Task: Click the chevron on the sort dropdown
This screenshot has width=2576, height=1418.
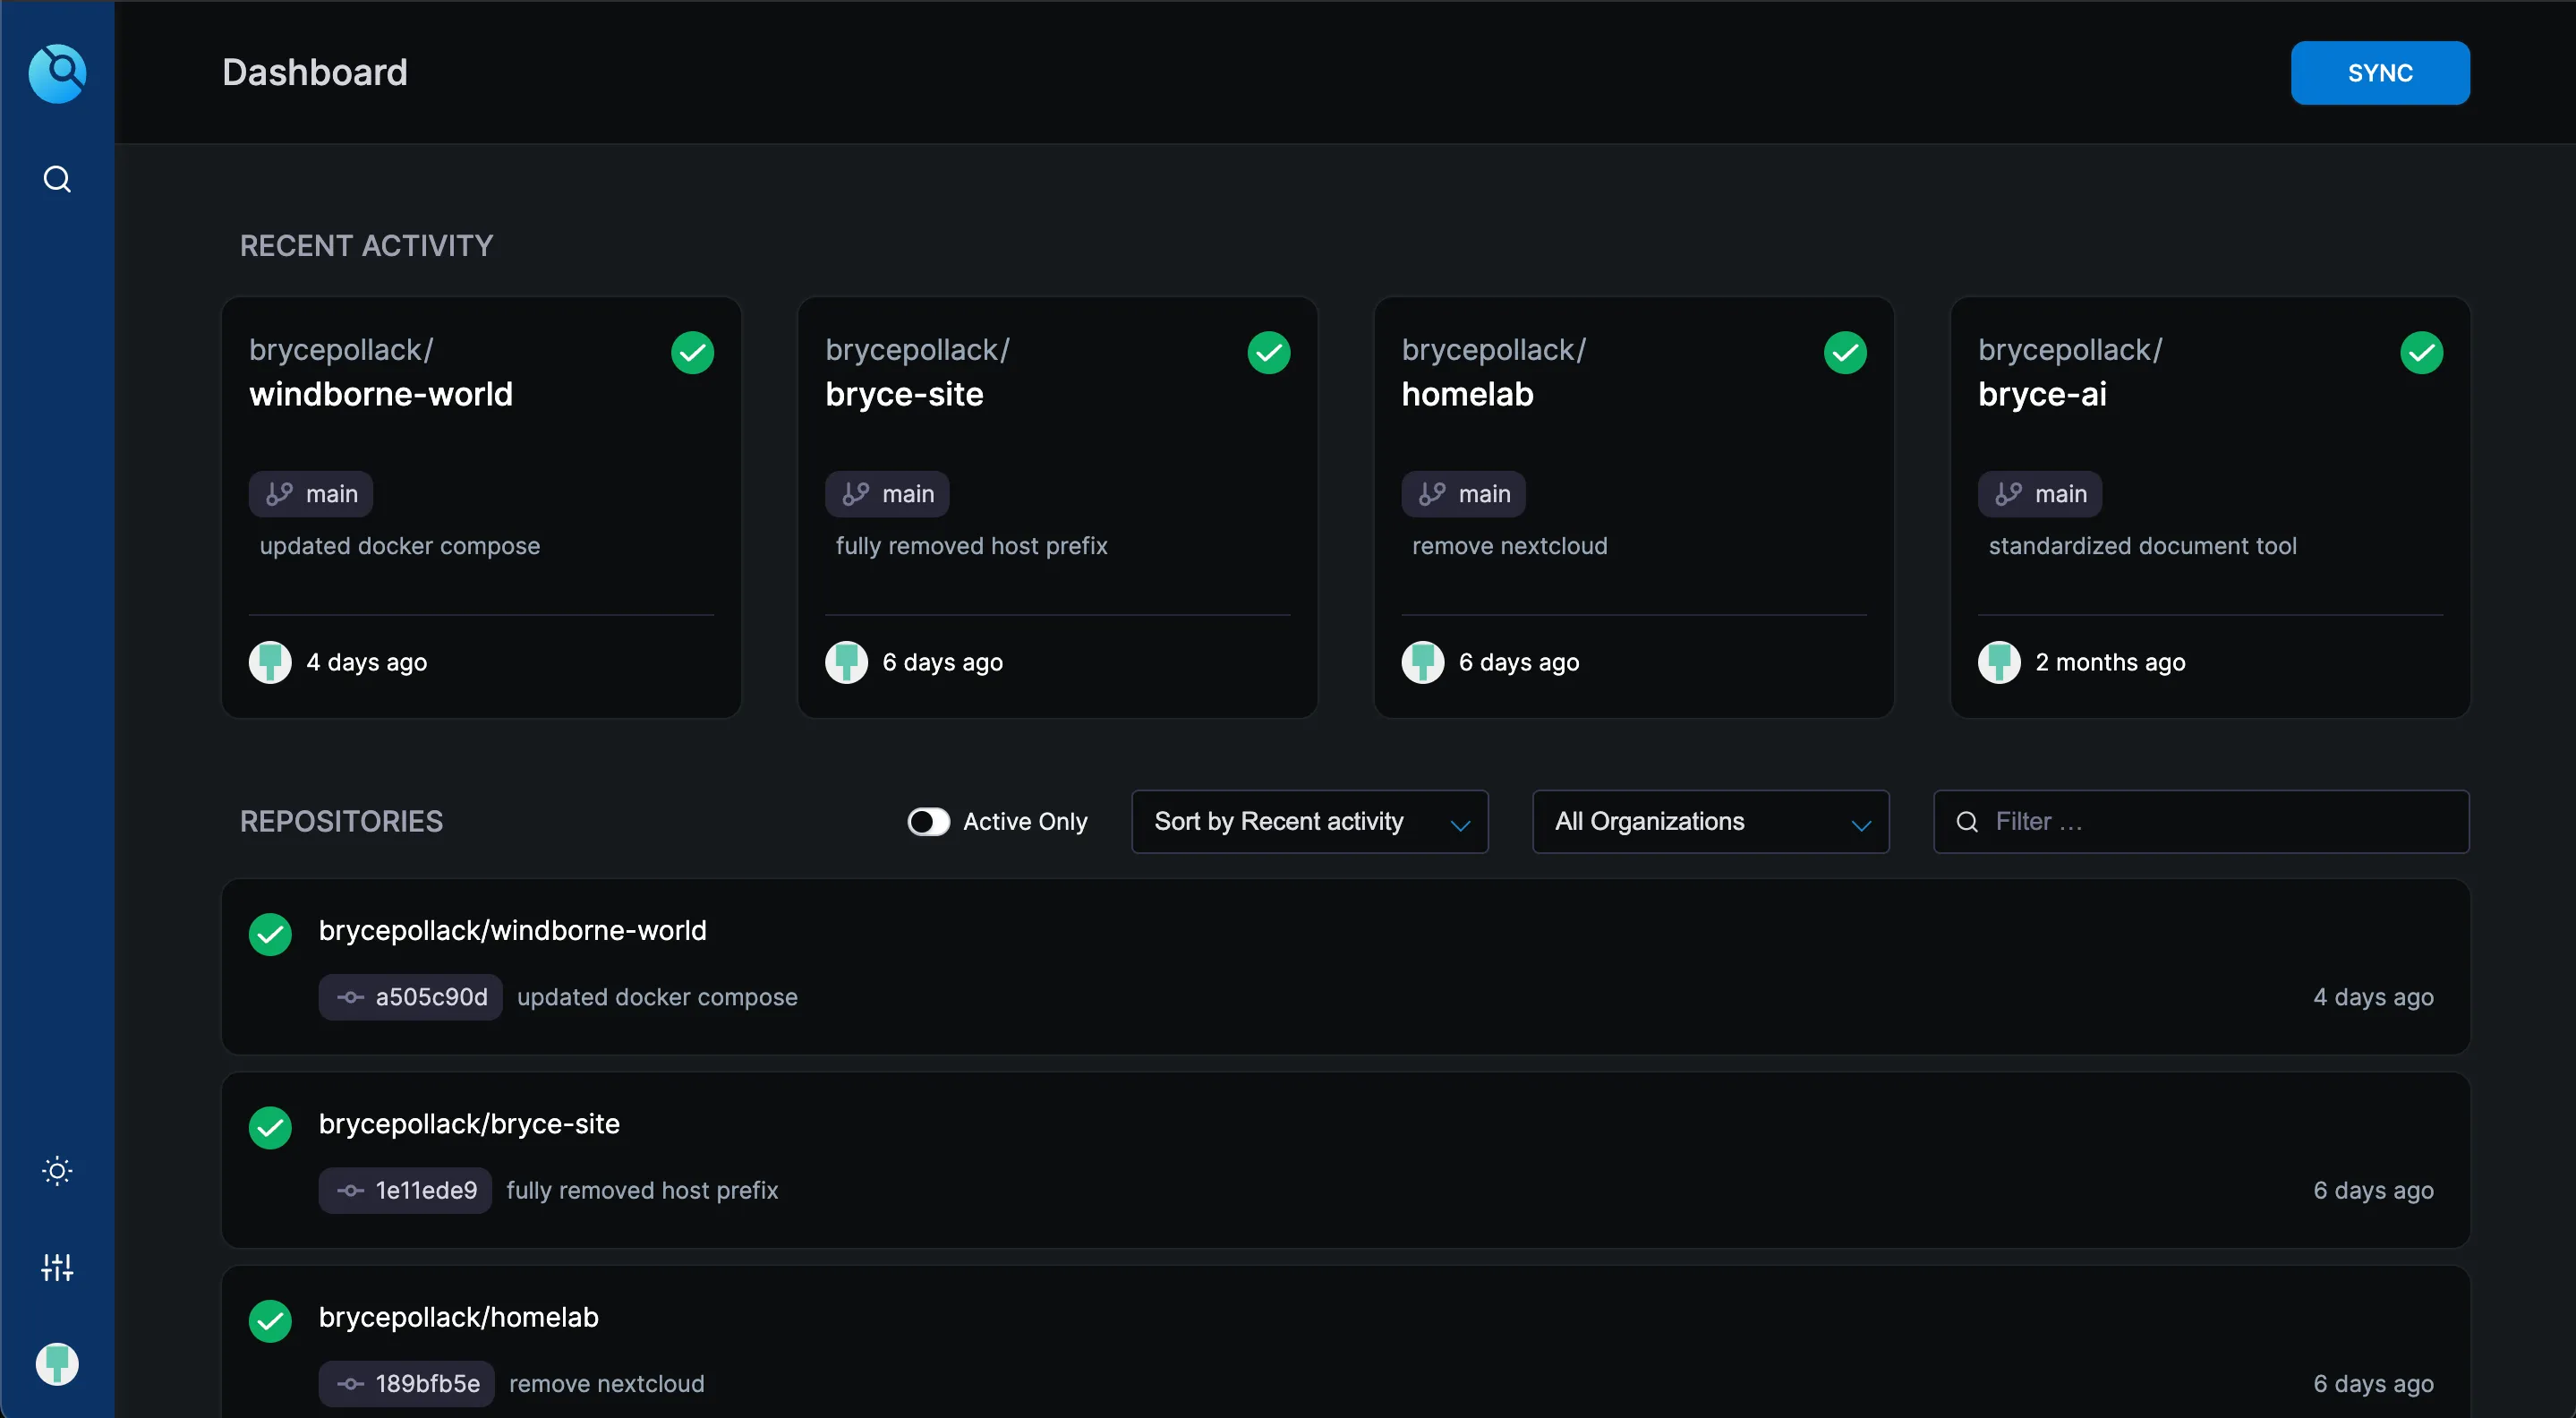Action: click(x=1460, y=823)
